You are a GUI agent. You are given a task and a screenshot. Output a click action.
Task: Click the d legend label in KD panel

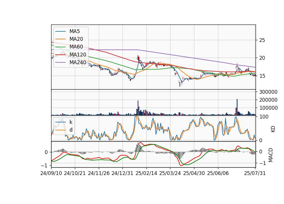(x=71, y=130)
